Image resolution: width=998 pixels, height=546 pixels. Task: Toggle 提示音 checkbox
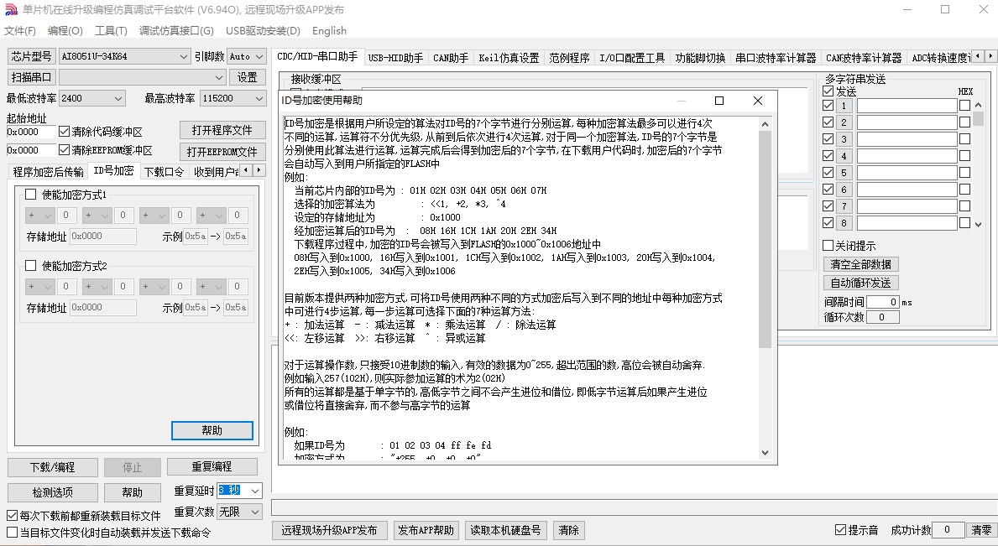tap(841, 529)
